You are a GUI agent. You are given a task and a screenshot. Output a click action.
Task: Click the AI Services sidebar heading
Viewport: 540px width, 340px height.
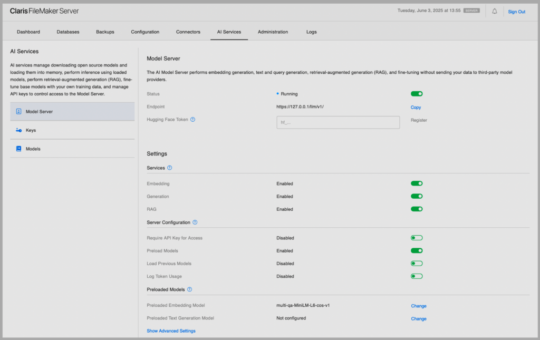pos(24,51)
